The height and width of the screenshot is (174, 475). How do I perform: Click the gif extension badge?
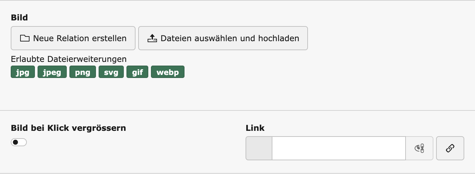coord(137,72)
